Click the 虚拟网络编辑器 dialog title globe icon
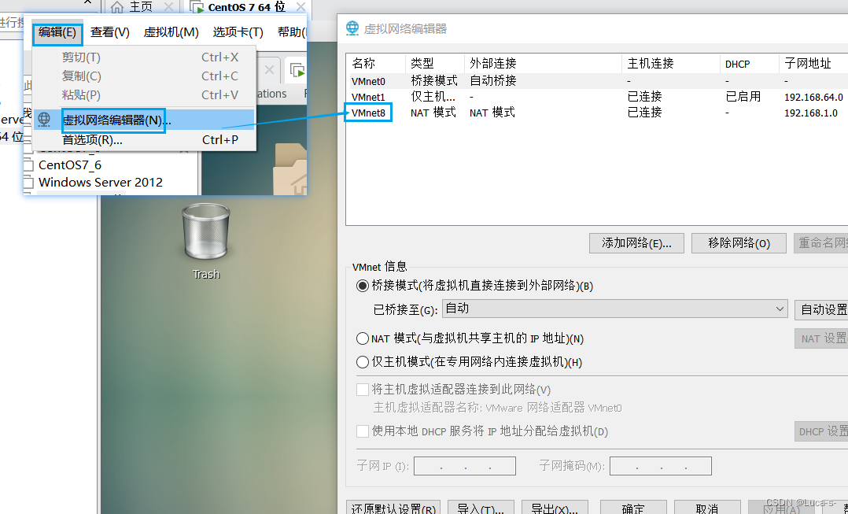The width and height of the screenshot is (848, 514). [x=352, y=28]
